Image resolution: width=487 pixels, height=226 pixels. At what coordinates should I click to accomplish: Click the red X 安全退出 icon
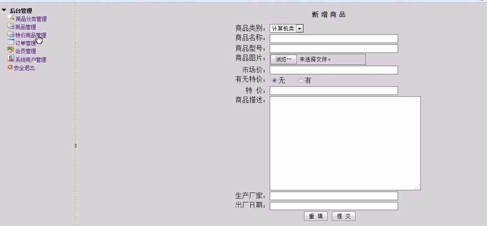pos(10,67)
